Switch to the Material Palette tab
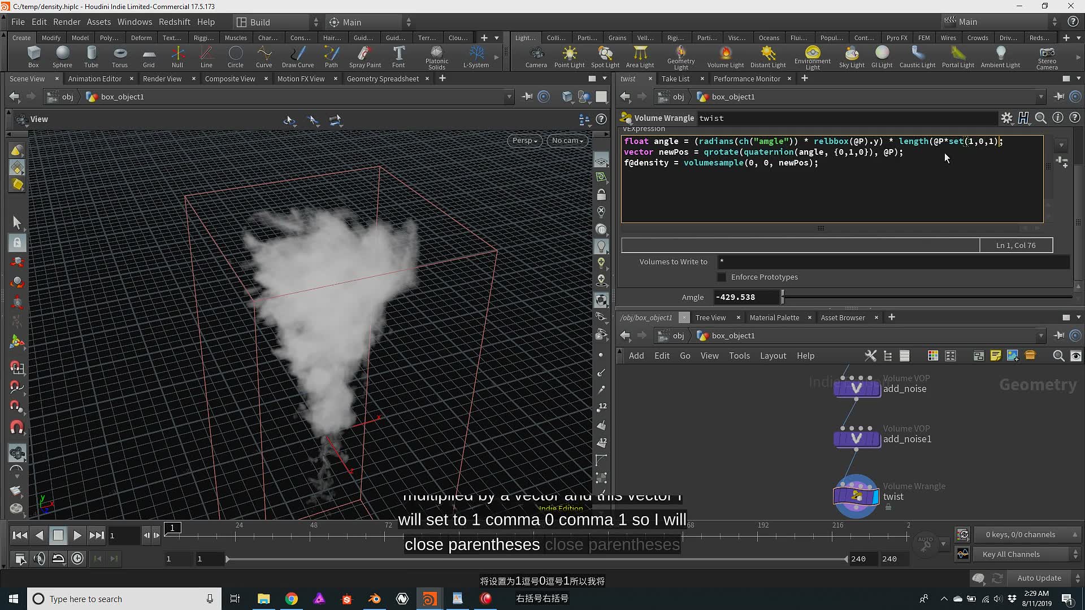Image resolution: width=1085 pixels, height=610 pixels. pyautogui.click(x=774, y=317)
